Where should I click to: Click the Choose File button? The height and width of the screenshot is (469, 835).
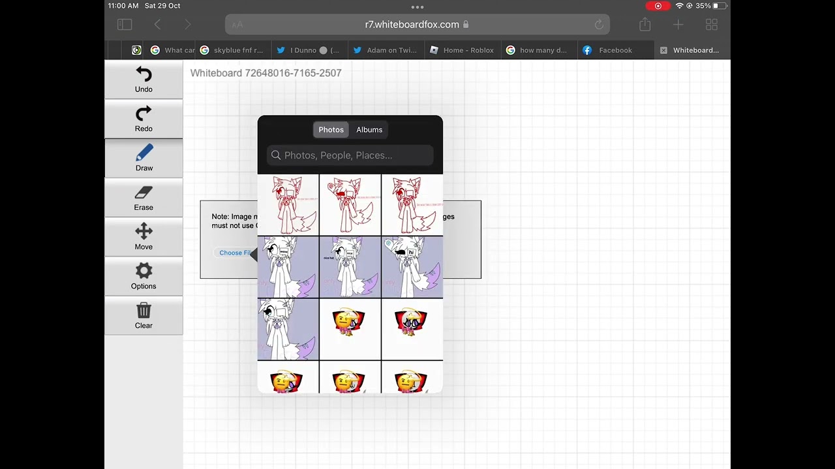pos(235,253)
